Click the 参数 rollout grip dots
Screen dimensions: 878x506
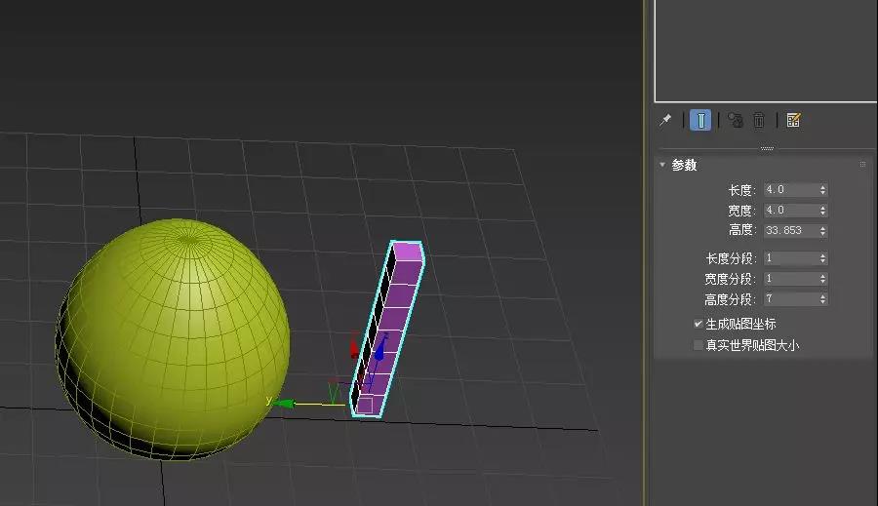tap(862, 165)
